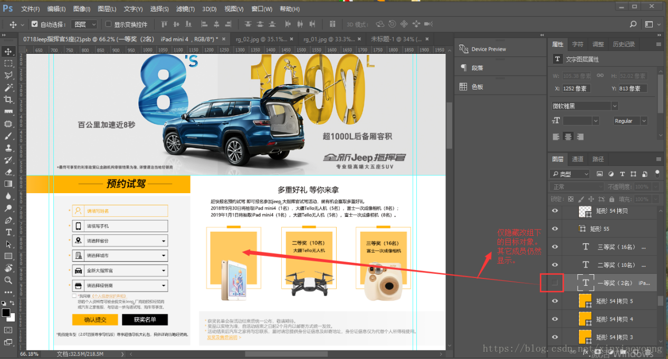Select the Path Selection tool
668x359 pixels.
(8, 244)
